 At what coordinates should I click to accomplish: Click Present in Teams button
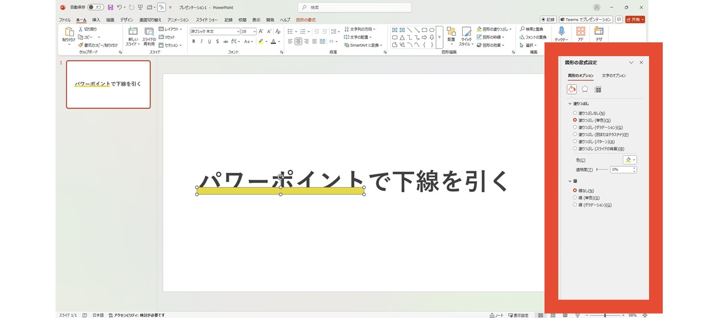click(x=586, y=19)
